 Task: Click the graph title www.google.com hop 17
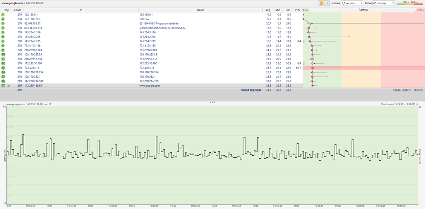tap(29, 104)
